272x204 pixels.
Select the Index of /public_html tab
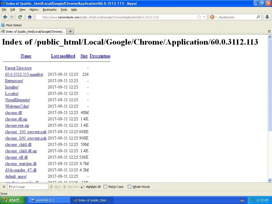[33, 31]
